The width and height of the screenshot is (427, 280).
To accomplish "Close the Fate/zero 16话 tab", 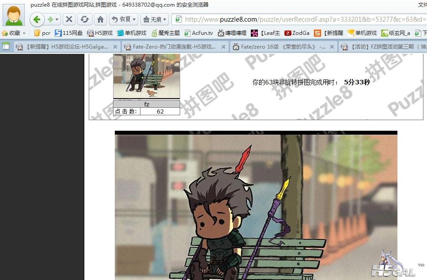I will tap(332, 47).
